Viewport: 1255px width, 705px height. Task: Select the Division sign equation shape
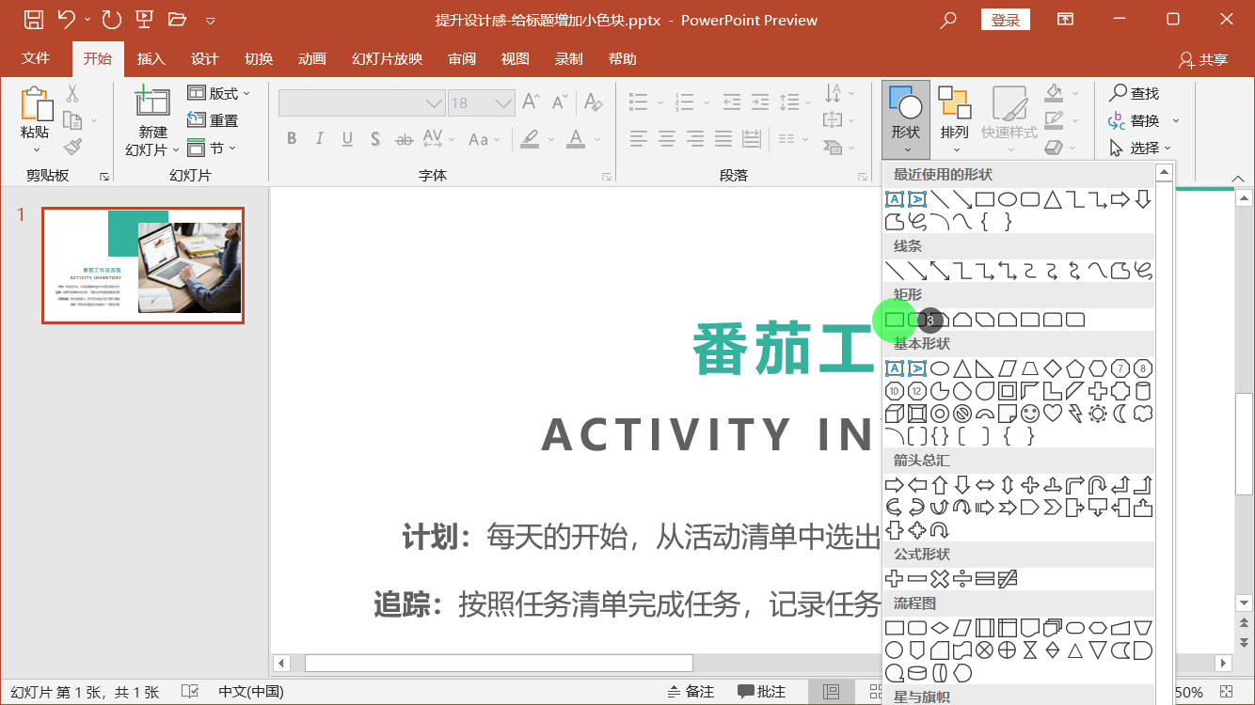[962, 579]
